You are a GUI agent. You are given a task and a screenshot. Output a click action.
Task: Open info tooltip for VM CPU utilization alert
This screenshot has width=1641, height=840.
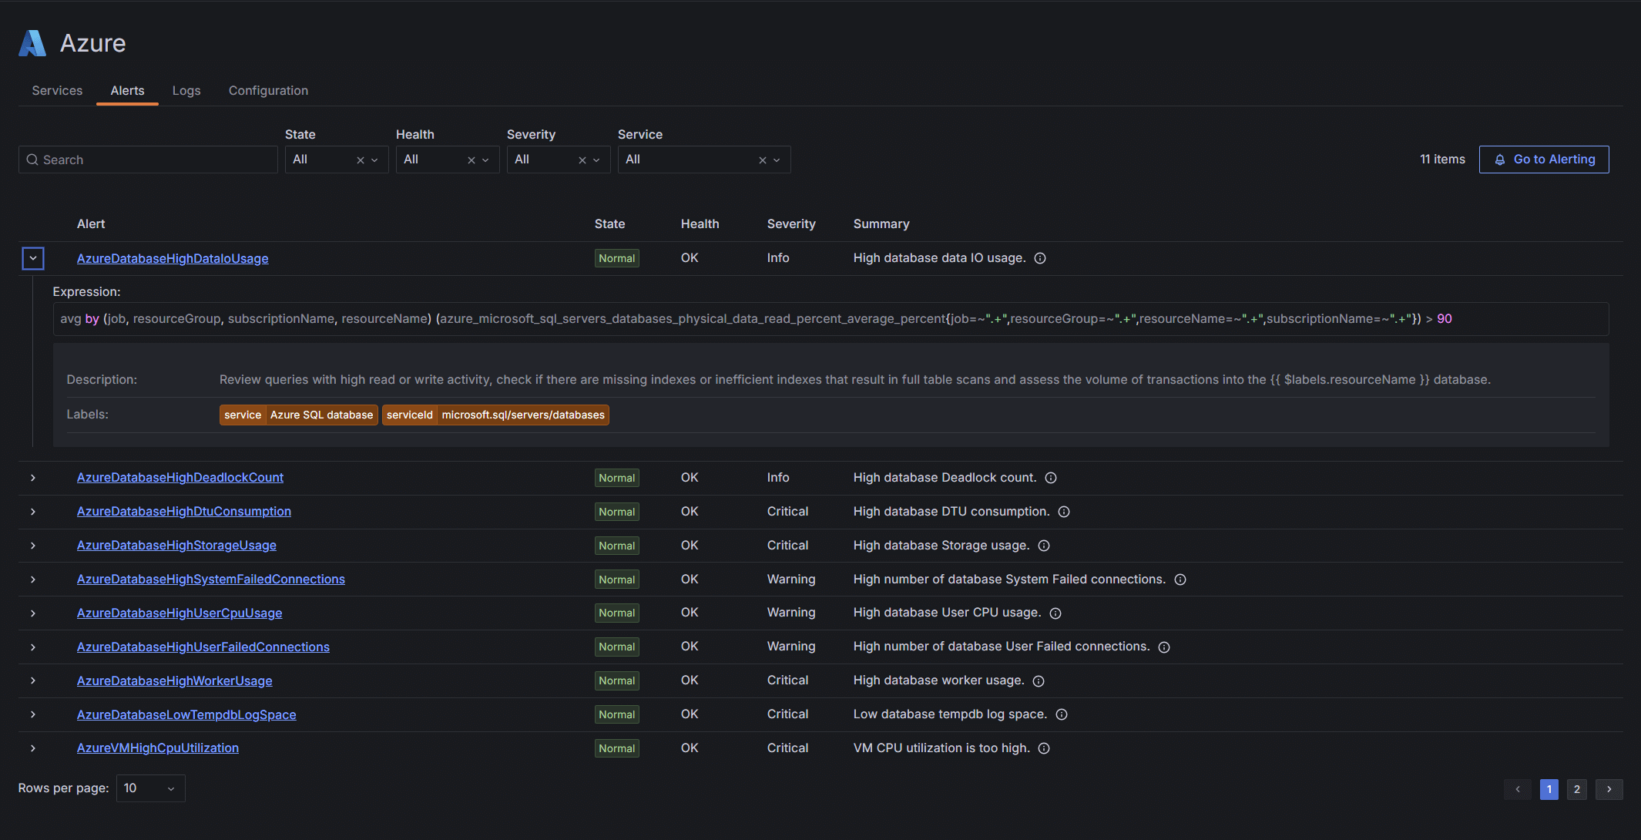(1044, 748)
